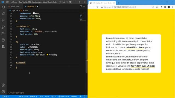
Task: Open #FFE205 color swatch on line 42
Action: 48,54
